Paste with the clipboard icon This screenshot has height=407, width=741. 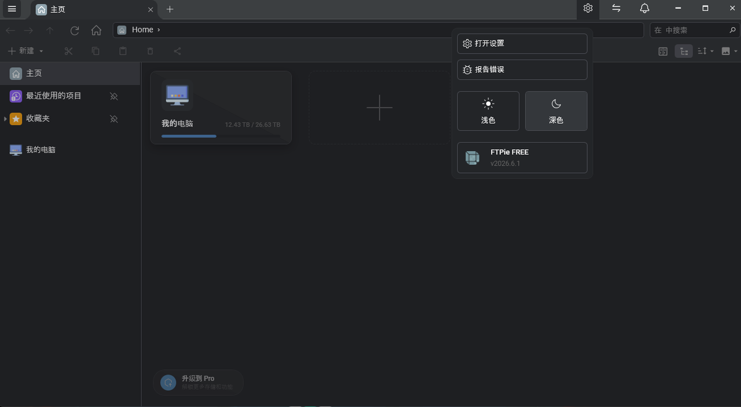click(123, 51)
